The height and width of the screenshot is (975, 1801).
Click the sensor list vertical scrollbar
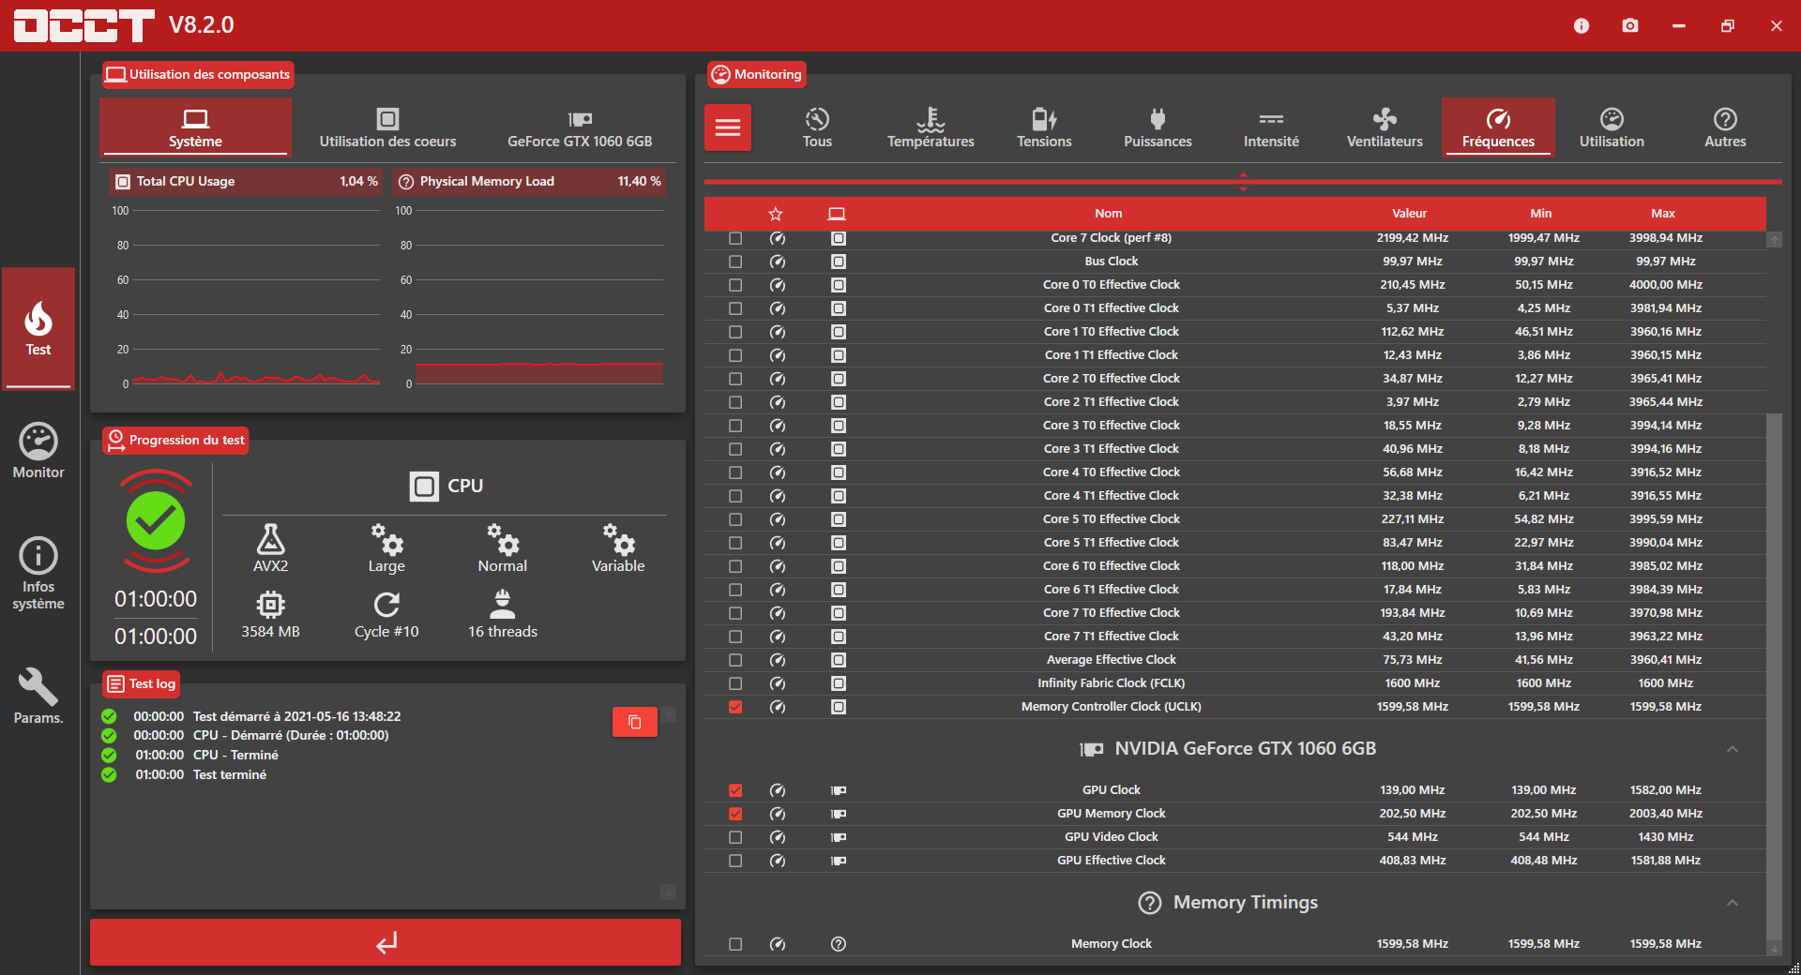tap(1773, 675)
